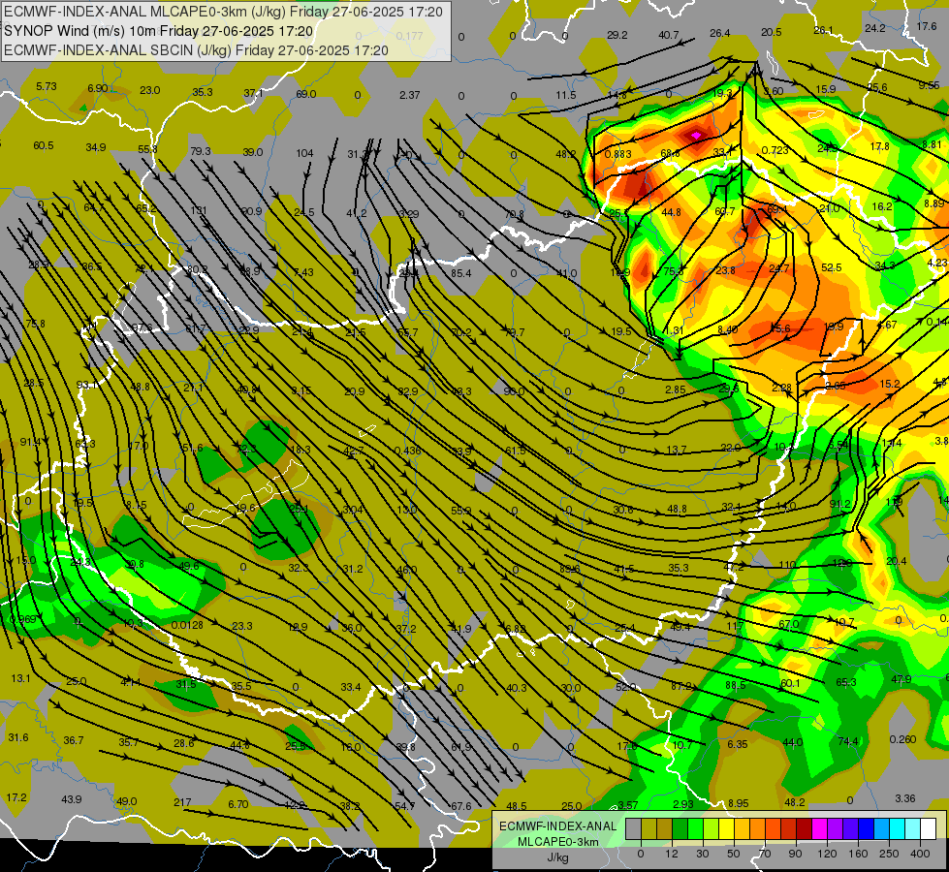Click the map value 0.436

(x=407, y=451)
